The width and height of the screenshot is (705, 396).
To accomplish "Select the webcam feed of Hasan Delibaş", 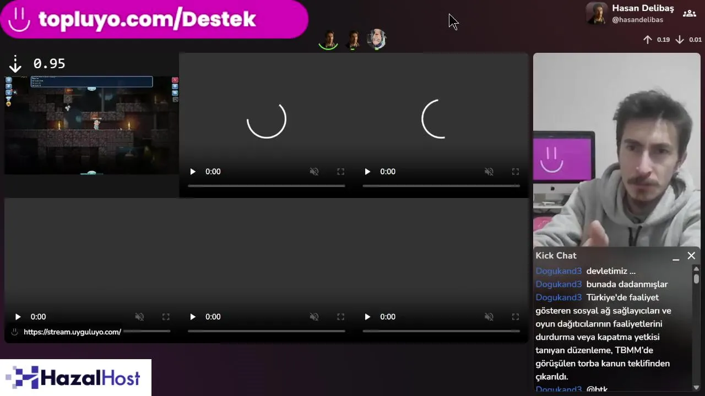I will coord(617,150).
